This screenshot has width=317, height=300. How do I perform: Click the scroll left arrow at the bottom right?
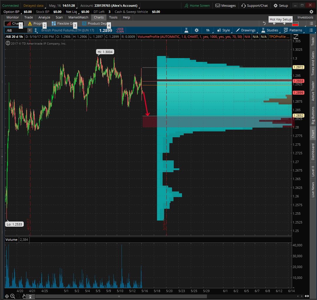coord(298,296)
